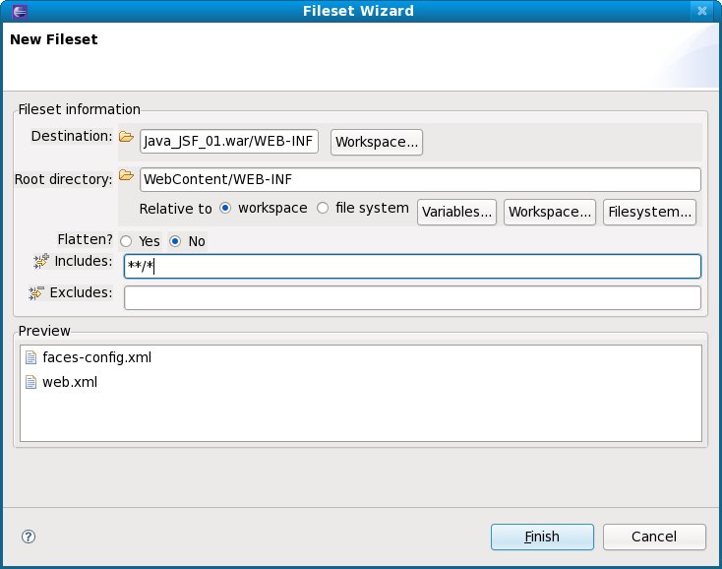Open help via the question mark icon

click(x=29, y=537)
